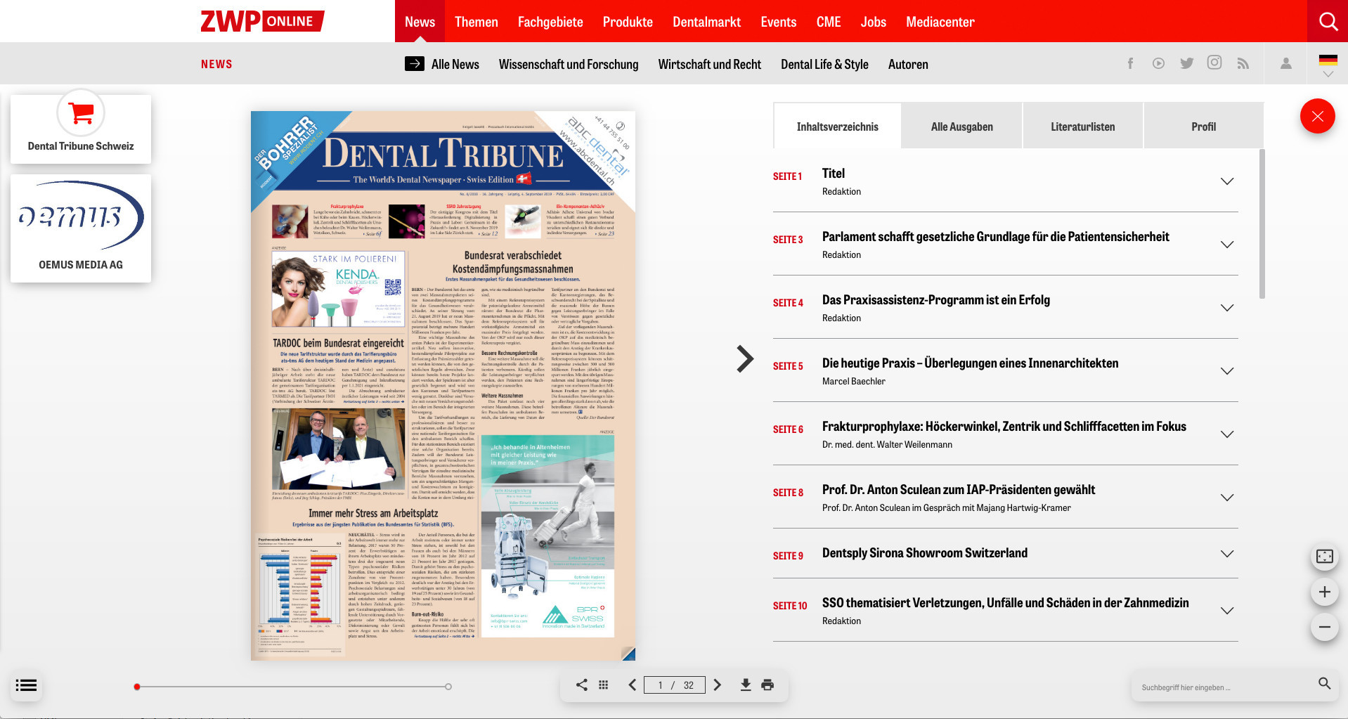Viewport: 1348px width, 719px height.
Task: Open Wissenschaft und Forschung link
Action: [x=569, y=64]
